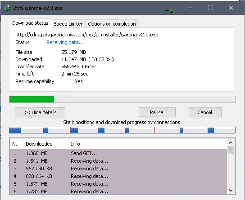Click the Downloaded column header
The height and width of the screenshot is (200, 245).
pyautogui.click(x=45, y=144)
